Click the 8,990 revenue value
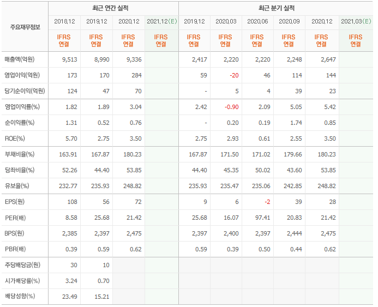 coord(102,59)
